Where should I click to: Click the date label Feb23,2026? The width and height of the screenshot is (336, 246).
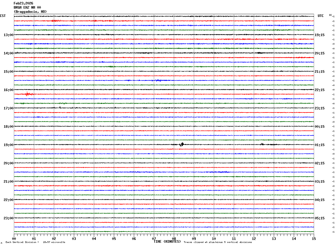point(23,3)
